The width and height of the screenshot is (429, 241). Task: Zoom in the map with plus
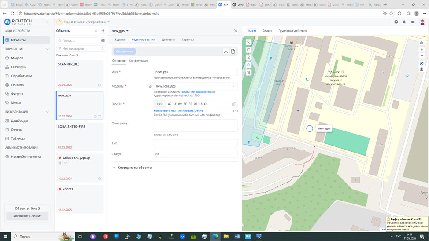click(422, 50)
